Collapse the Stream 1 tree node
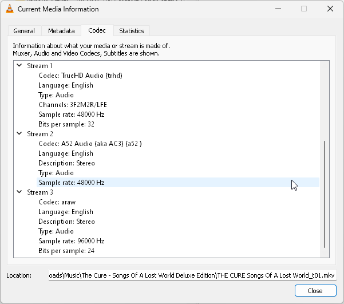 [x=19, y=66]
